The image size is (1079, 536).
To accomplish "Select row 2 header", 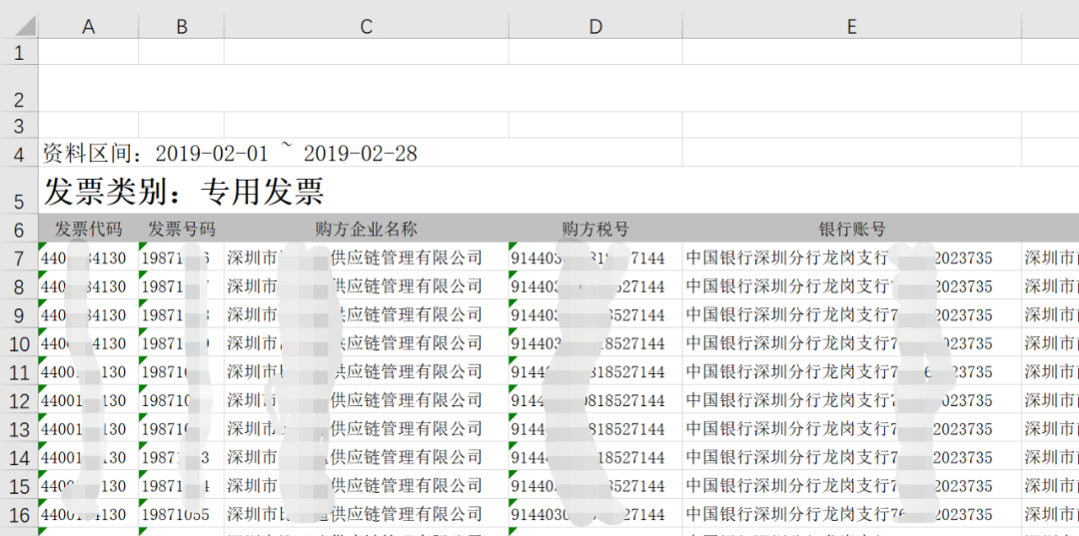I will click(x=19, y=89).
